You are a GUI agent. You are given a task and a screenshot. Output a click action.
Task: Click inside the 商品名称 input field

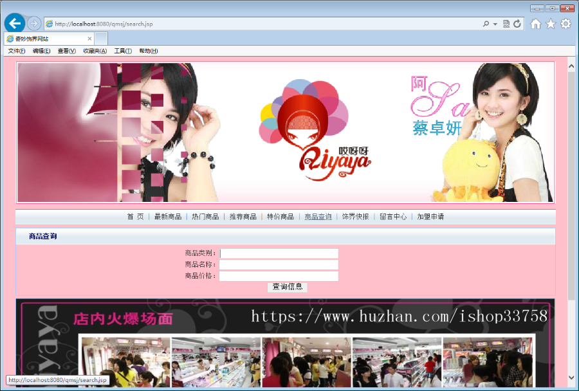pyautogui.click(x=279, y=264)
